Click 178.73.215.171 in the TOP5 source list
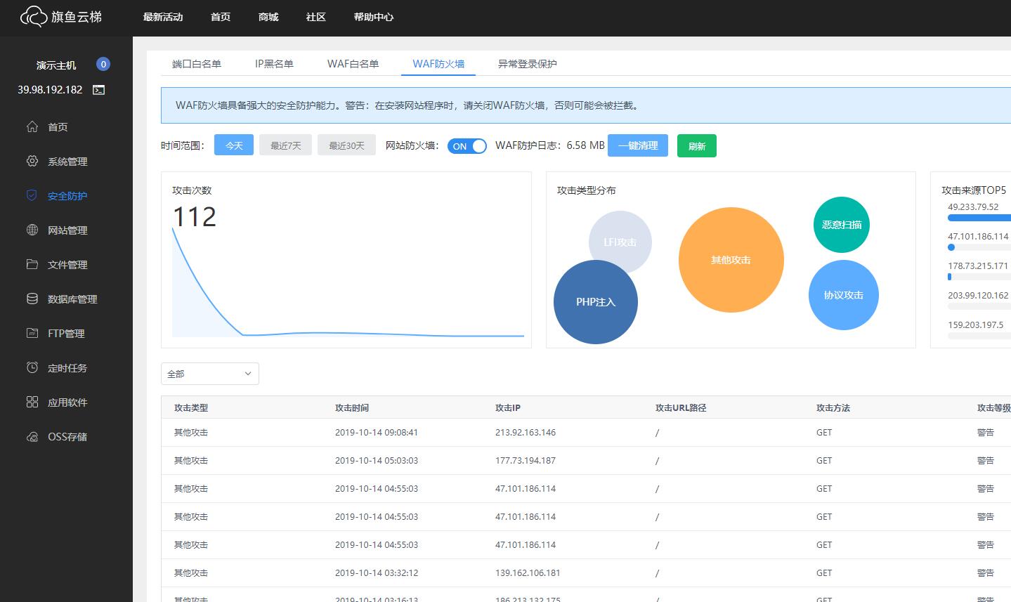Image resolution: width=1011 pixels, height=602 pixels. click(x=978, y=266)
